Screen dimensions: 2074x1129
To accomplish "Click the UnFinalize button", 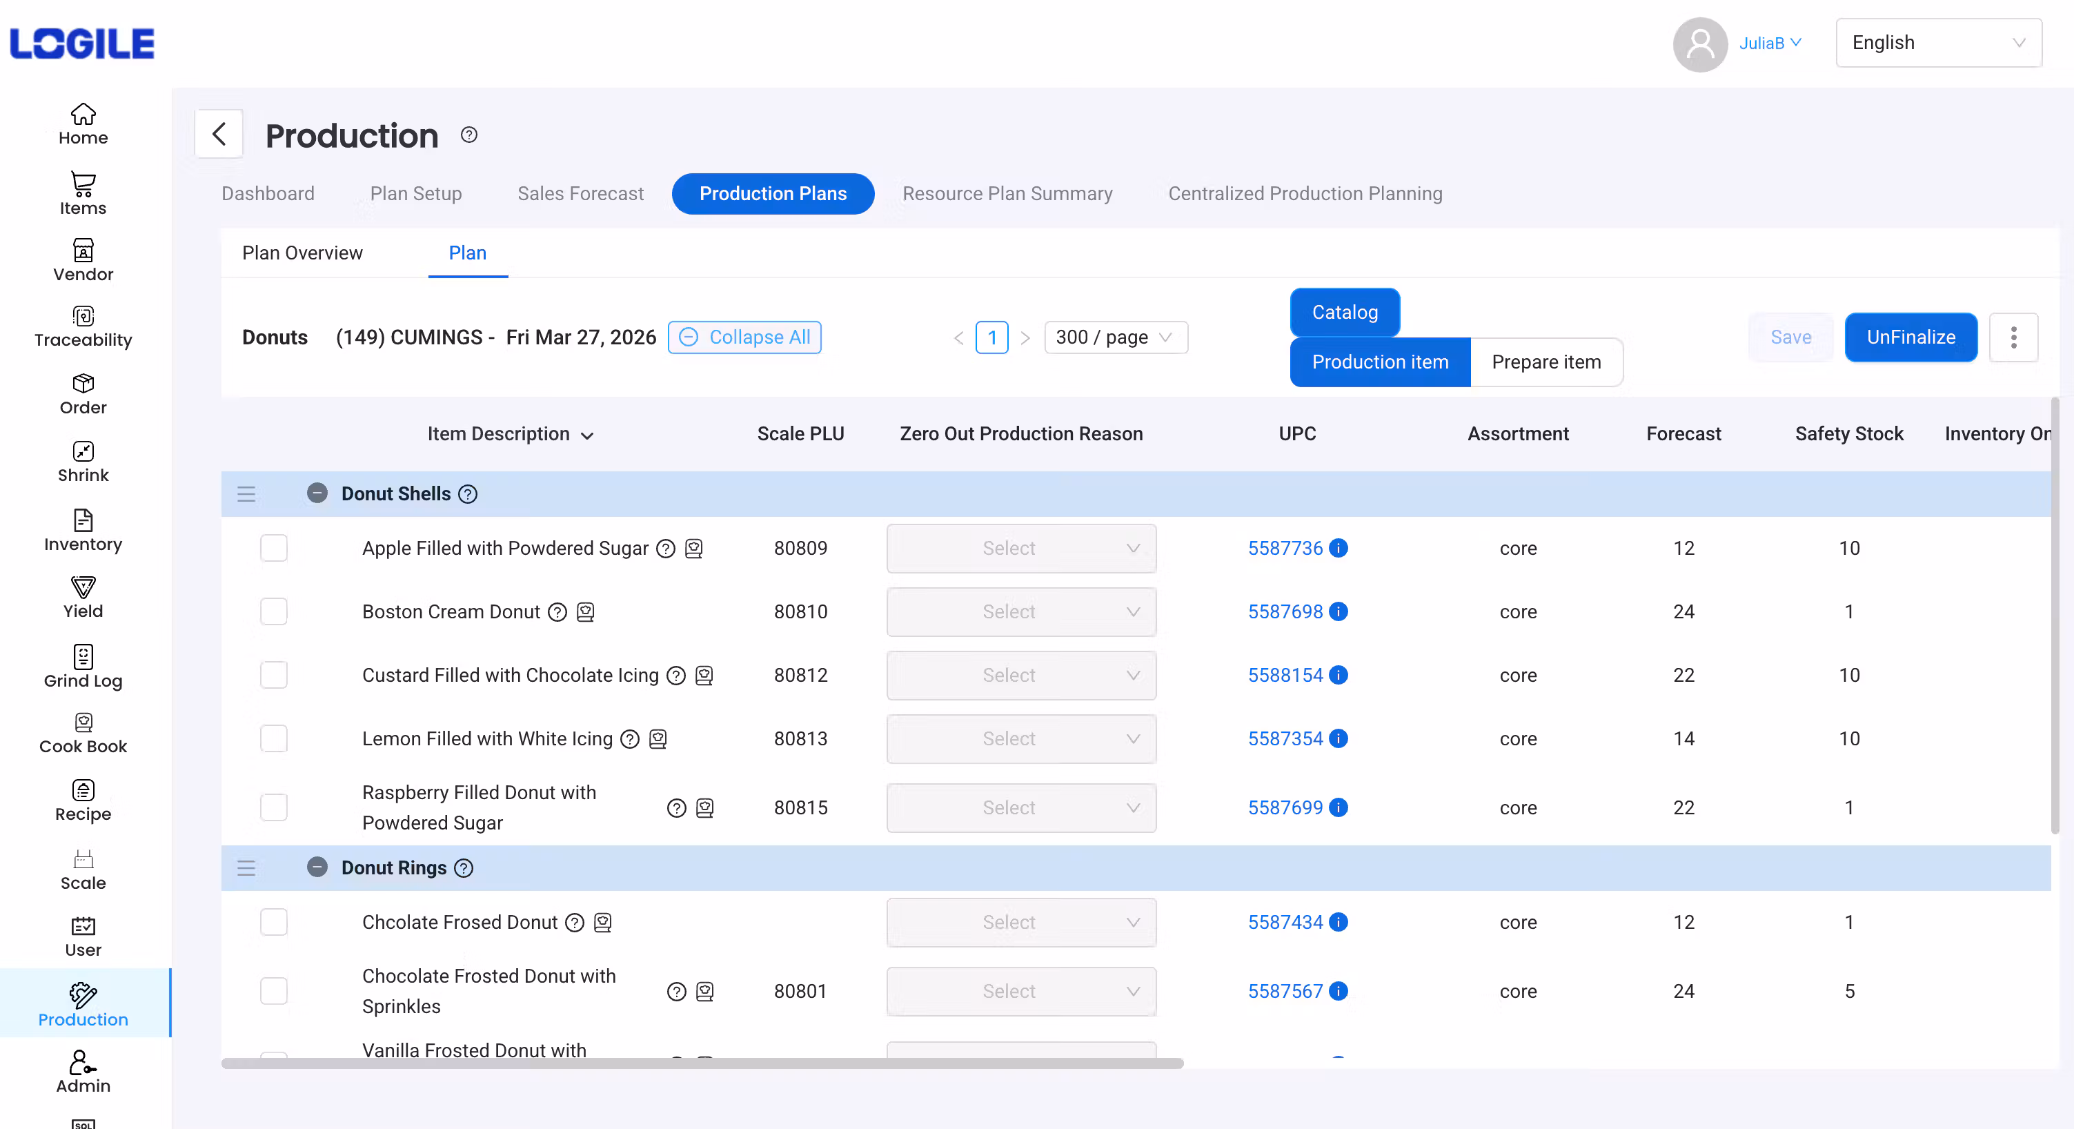I will (1910, 337).
